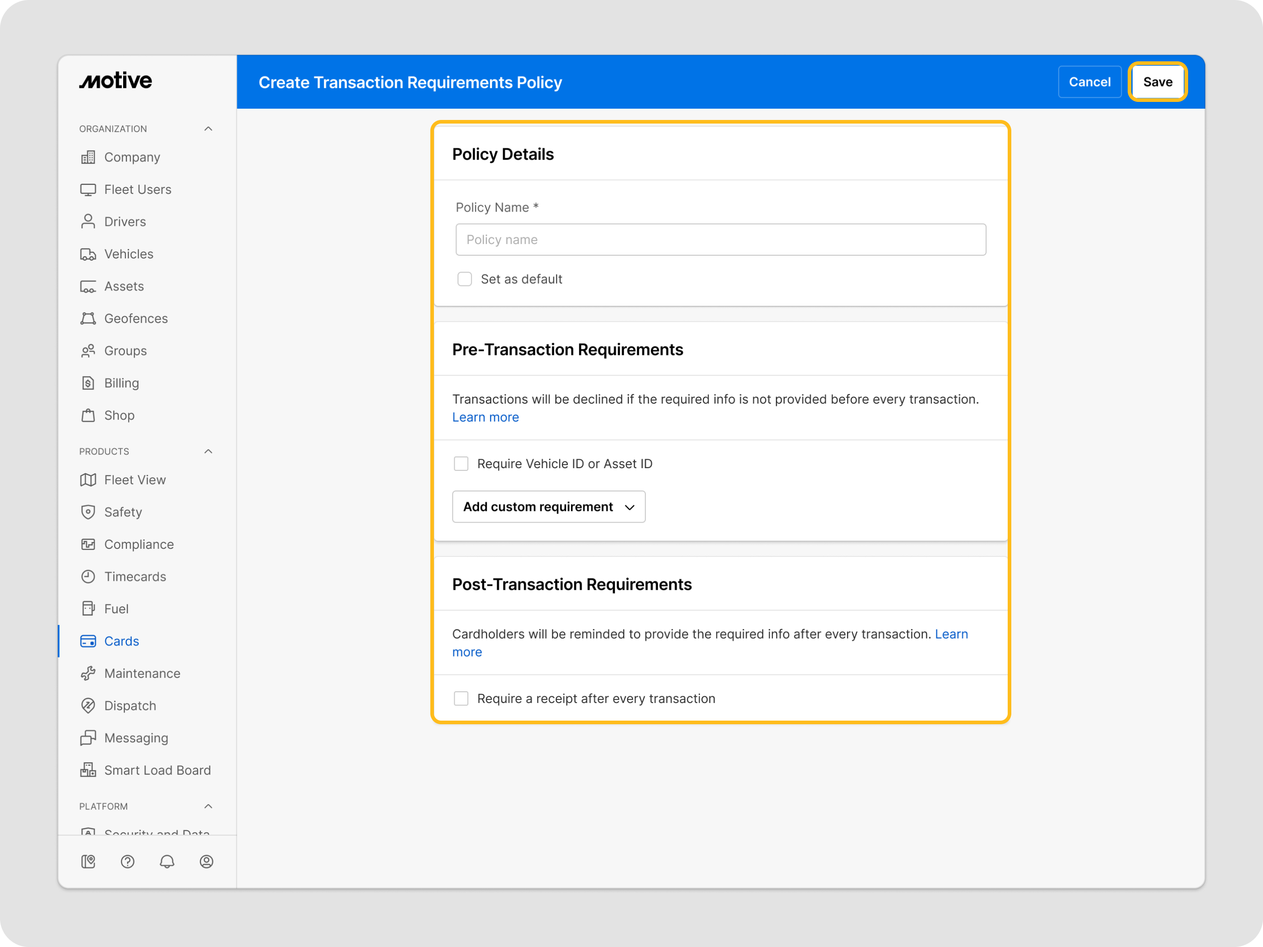Viewport: 1263px width, 947px height.
Task: Click the Fuel pump icon
Action: tap(88, 608)
